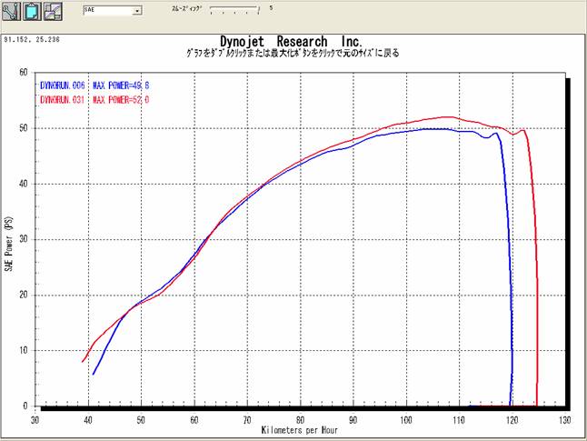Image resolution: width=587 pixels, height=441 pixels.
Task: Click the Kilometers per Hour x-axis label
Action: [299, 429]
